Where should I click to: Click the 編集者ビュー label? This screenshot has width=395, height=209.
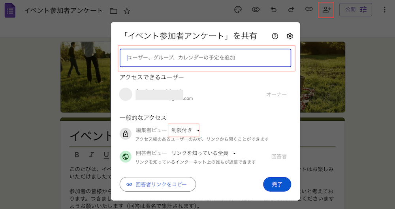pos(151,130)
